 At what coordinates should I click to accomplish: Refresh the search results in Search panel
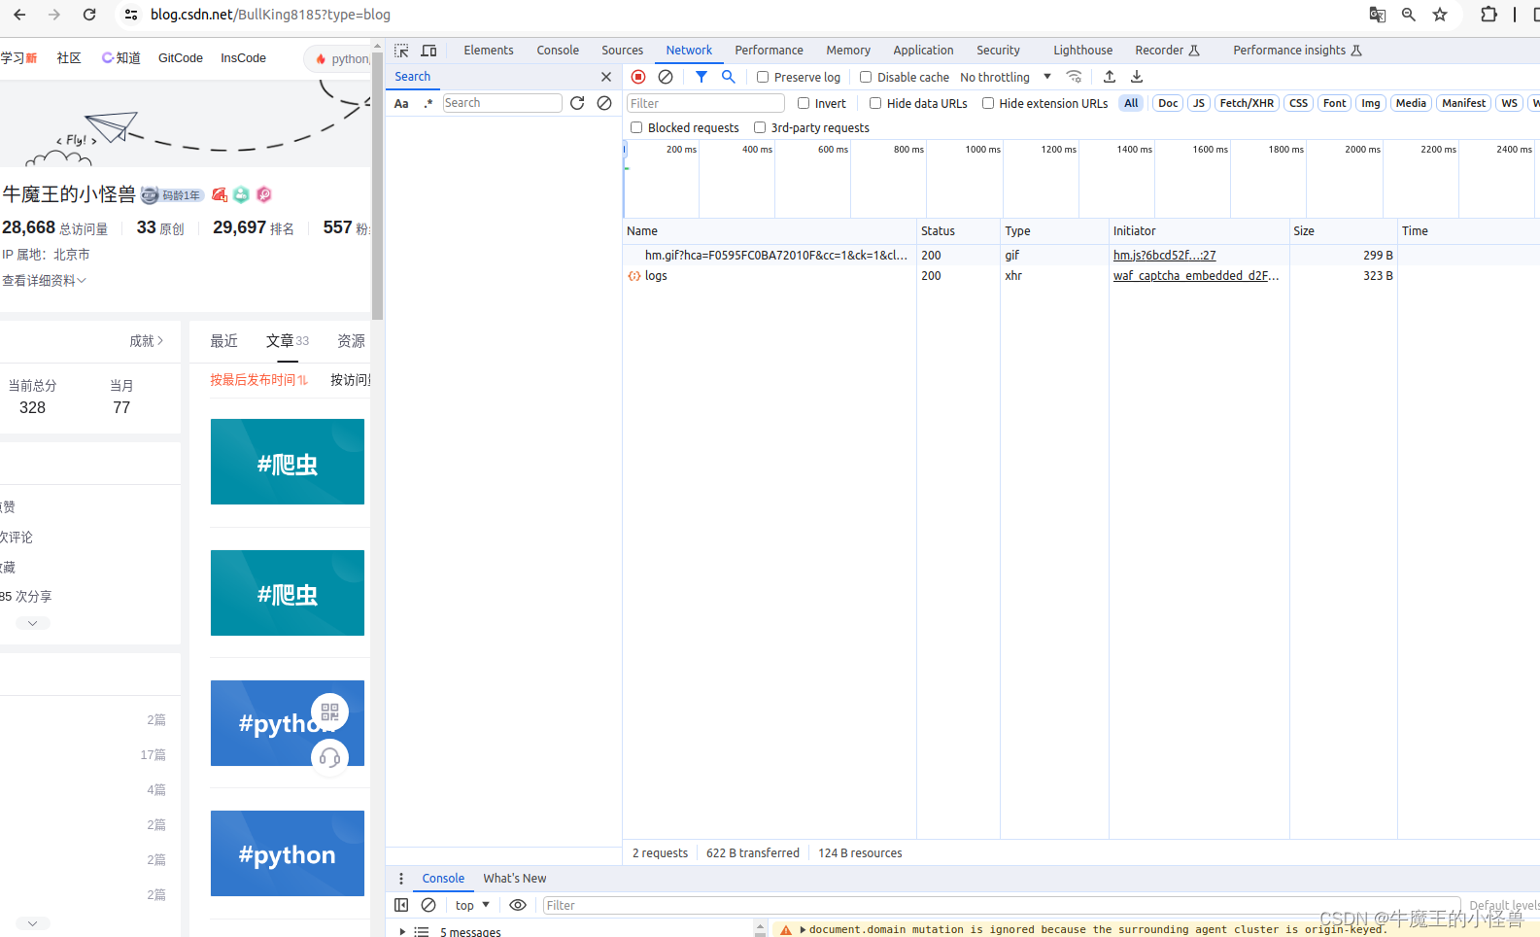577,103
